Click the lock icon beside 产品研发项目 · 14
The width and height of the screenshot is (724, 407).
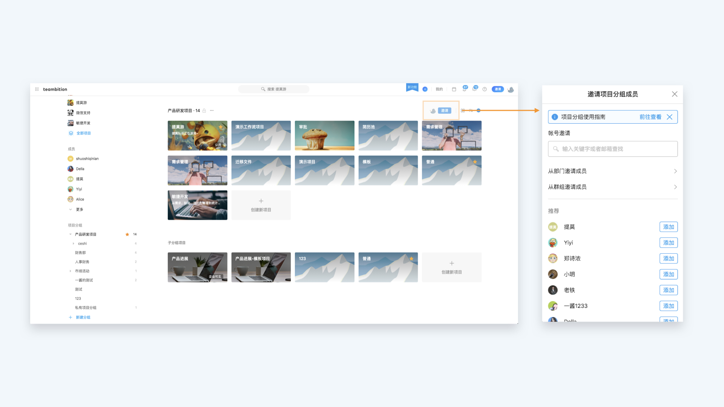(204, 111)
